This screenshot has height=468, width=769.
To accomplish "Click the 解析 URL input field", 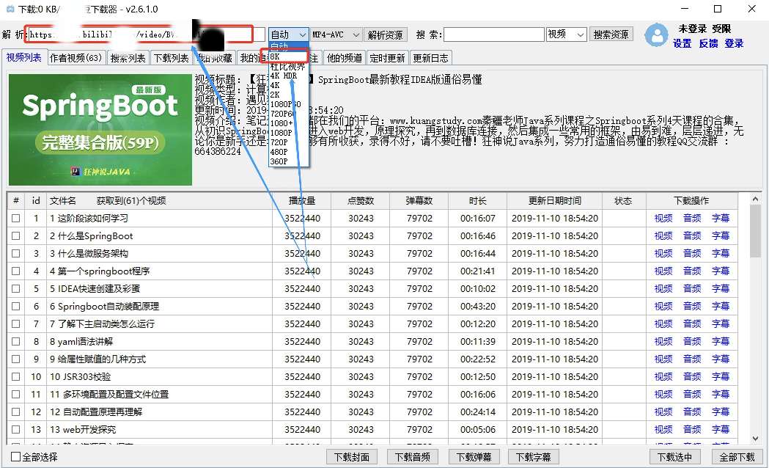I will pyautogui.click(x=146, y=34).
